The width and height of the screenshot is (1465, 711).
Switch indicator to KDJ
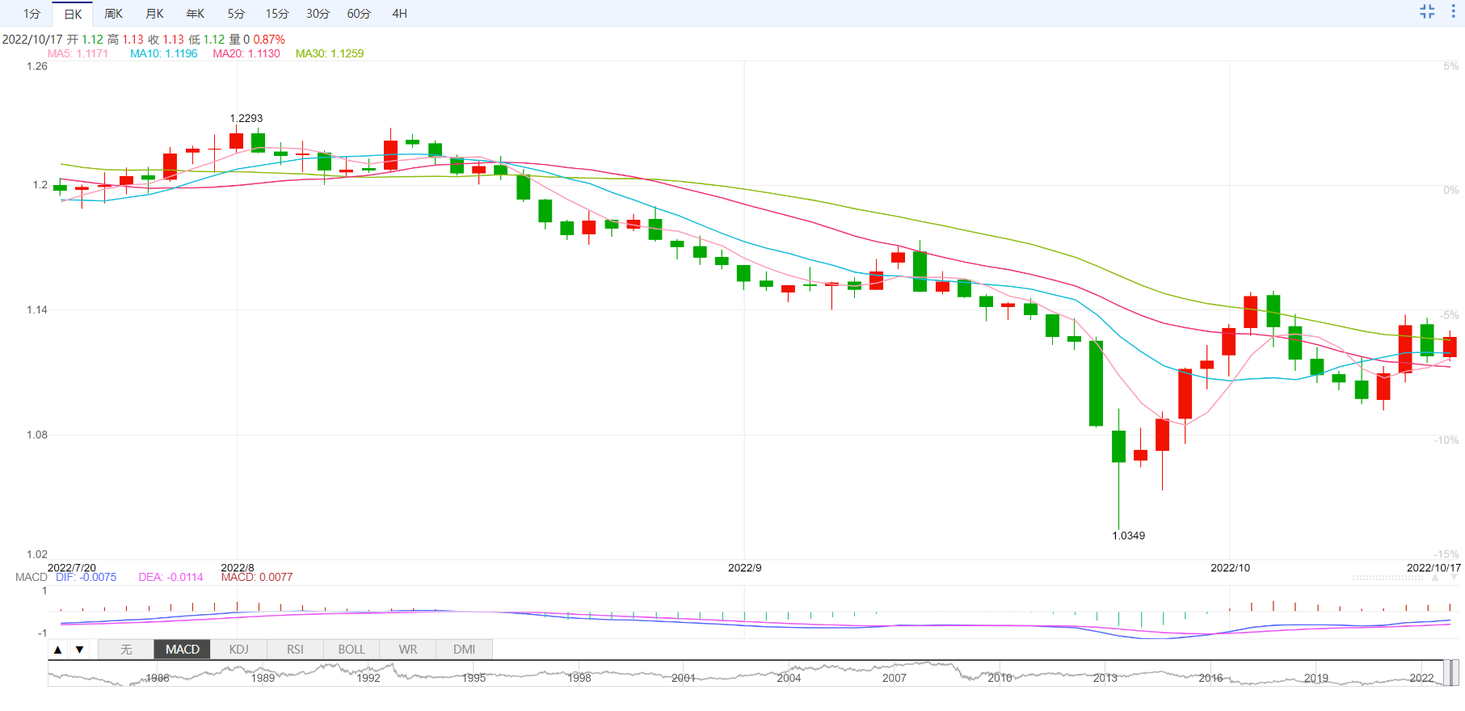coord(238,650)
